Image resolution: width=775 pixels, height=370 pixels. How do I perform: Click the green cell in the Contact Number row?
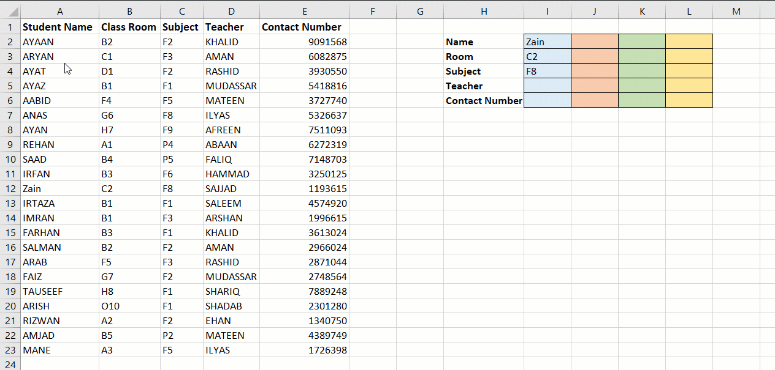[642, 100]
